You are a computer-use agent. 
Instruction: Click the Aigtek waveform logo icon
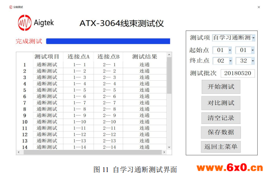[25, 23]
